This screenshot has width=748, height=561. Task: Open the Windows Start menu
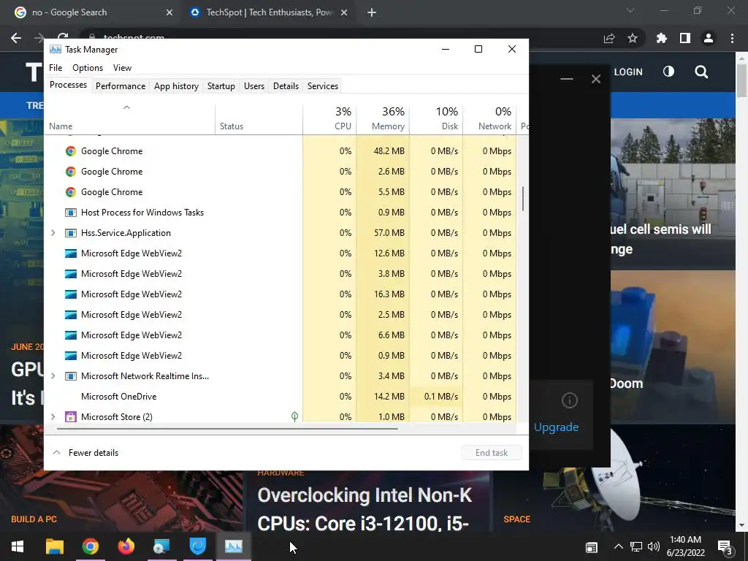pyautogui.click(x=18, y=546)
